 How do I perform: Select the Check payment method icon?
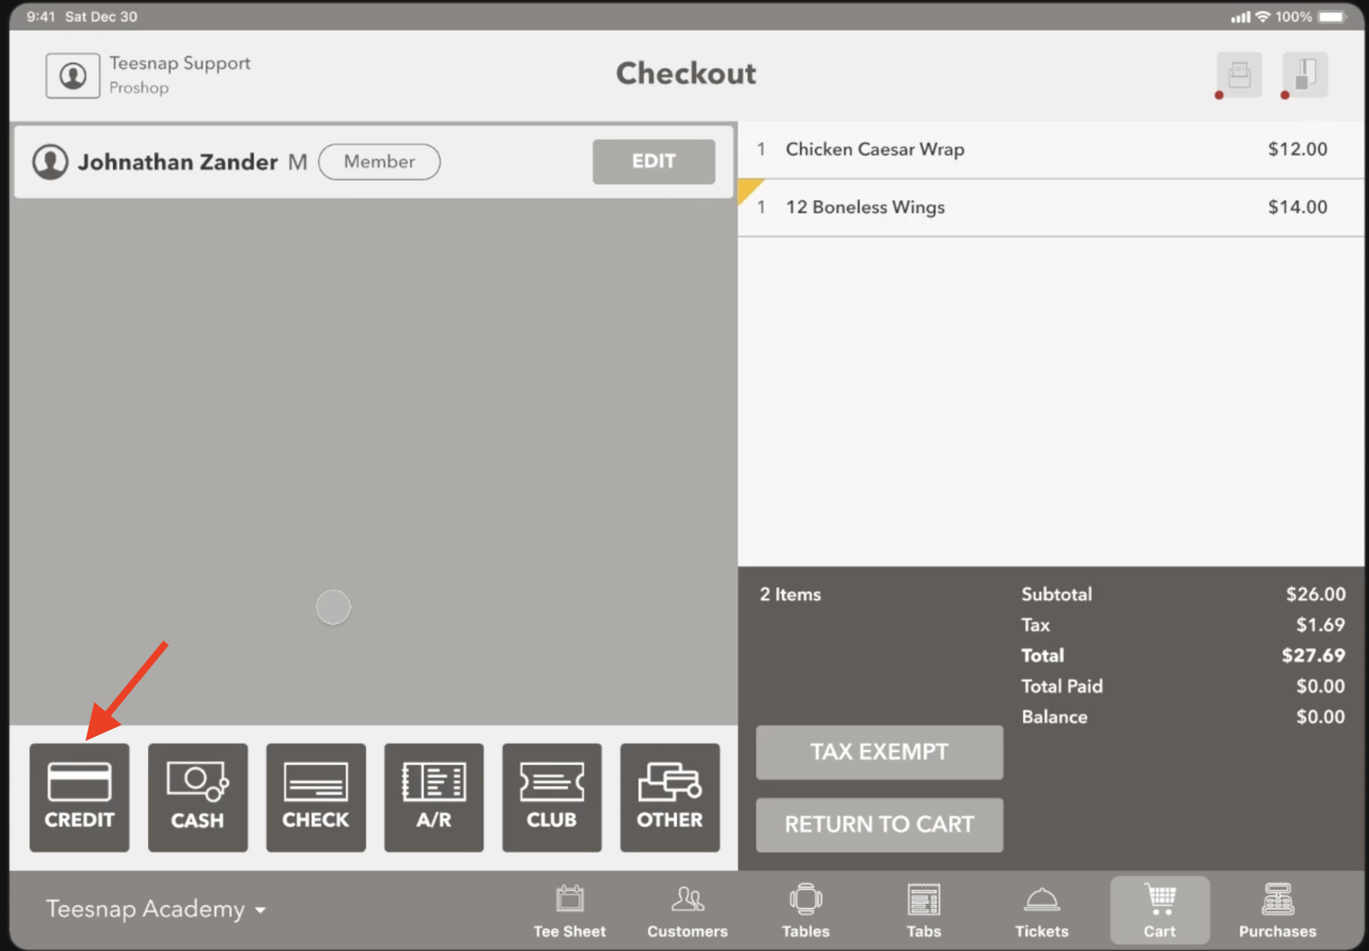pos(315,797)
